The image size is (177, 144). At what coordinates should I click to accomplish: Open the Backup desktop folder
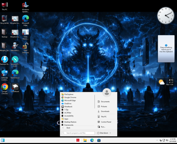click(x=5, y=33)
